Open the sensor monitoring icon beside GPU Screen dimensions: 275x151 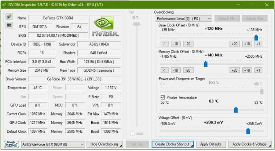coord(9,25)
